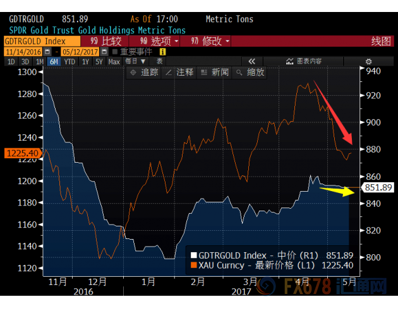Click orange XAU Curncy legend swatch
This screenshot has height=309, width=398.
[194, 265]
